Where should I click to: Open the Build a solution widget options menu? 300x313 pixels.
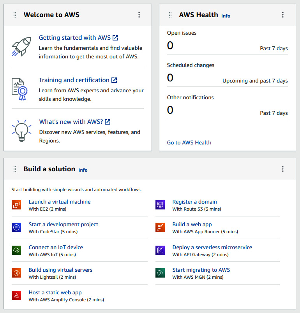pos(283,169)
